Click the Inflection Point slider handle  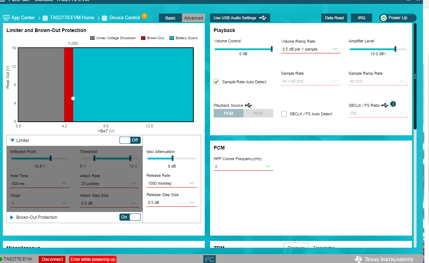(51, 158)
